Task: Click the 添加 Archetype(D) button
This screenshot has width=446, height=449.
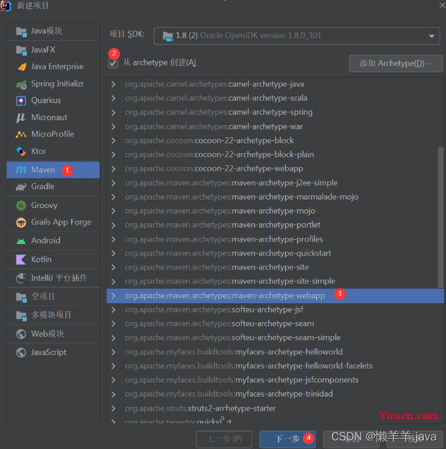Action: click(395, 63)
